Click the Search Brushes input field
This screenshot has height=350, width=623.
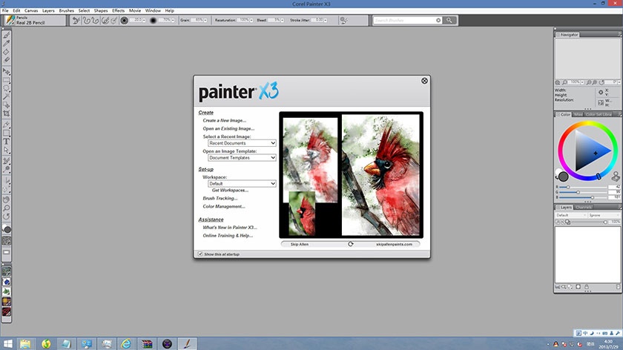click(x=404, y=20)
